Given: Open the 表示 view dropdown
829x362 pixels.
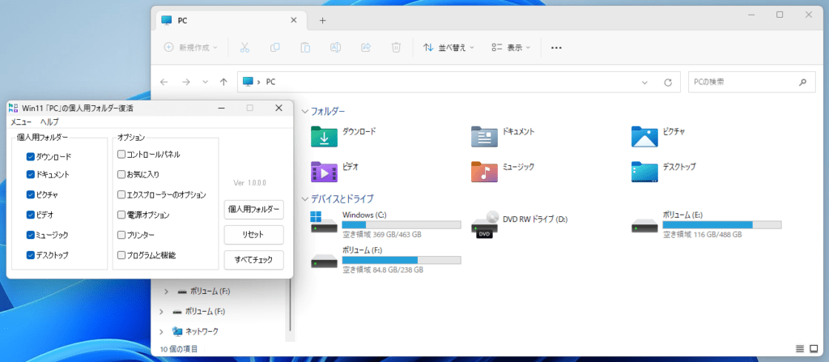Looking at the screenshot, I should [x=510, y=48].
